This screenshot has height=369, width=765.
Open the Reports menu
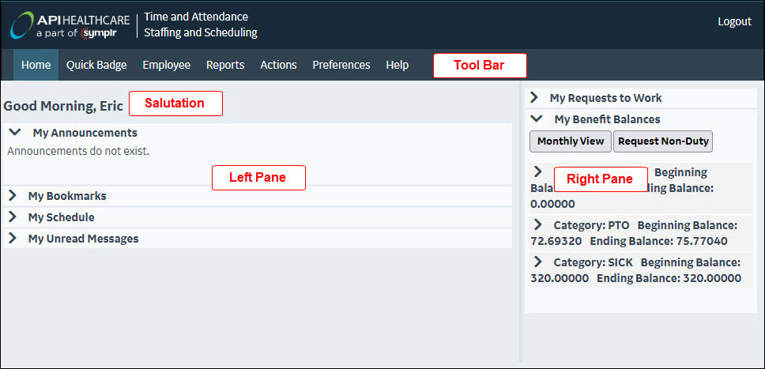coord(225,65)
